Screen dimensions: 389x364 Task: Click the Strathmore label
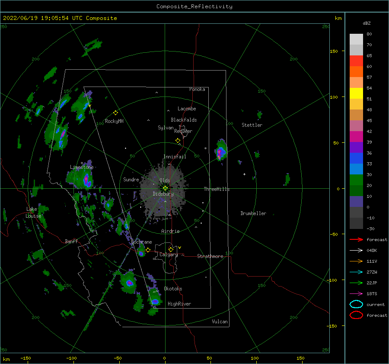point(210,256)
